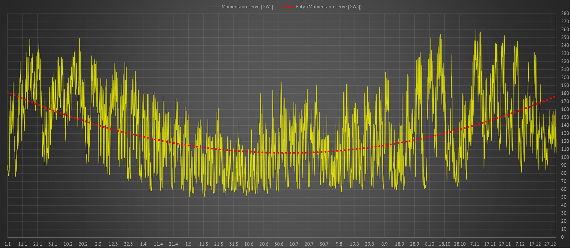Click the 1.1 date label on x-axis
The width and height of the screenshot is (570, 248).
[8, 244]
